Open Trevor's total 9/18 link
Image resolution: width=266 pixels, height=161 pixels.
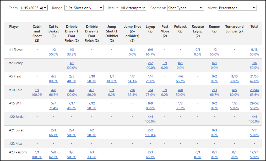click(x=254, y=50)
